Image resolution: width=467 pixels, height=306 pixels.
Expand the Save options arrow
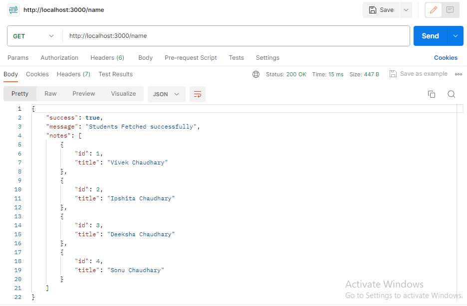[x=406, y=10]
